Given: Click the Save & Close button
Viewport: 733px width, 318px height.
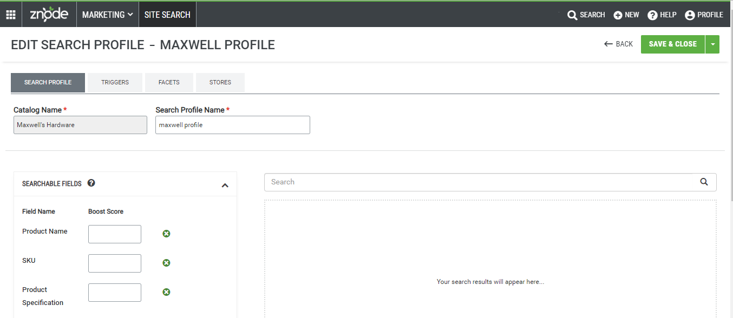Looking at the screenshot, I should (673, 44).
